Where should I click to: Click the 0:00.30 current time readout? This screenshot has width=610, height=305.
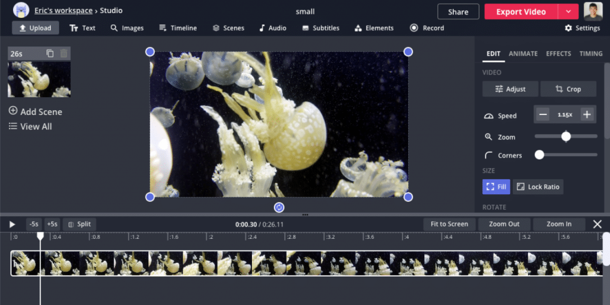pyautogui.click(x=246, y=225)
